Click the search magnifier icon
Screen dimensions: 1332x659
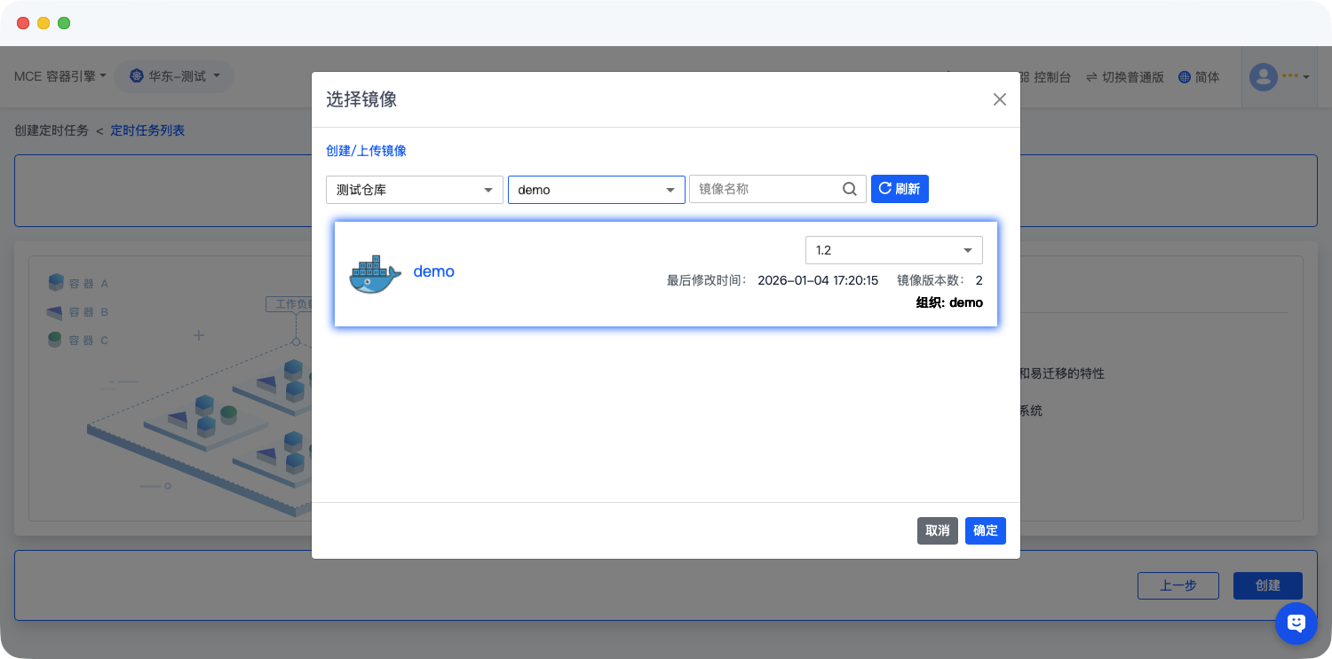tap(849, 189)
